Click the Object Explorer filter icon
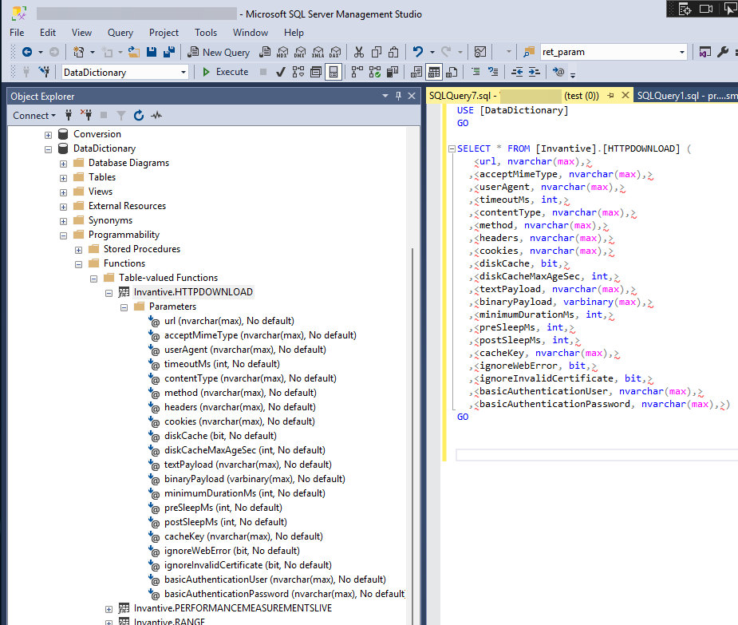Viewport: 738px width, 625px height. [x=121, y=116]
